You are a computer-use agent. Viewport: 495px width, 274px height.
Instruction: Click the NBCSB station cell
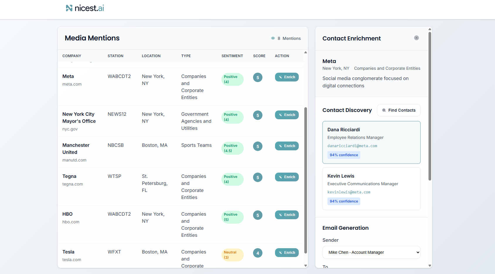coord(116,145)
